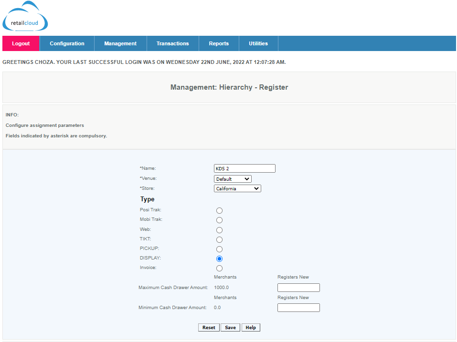The image size is (457, 342).
Task: Click the '*Store:' field label
Action: [147, 188]
